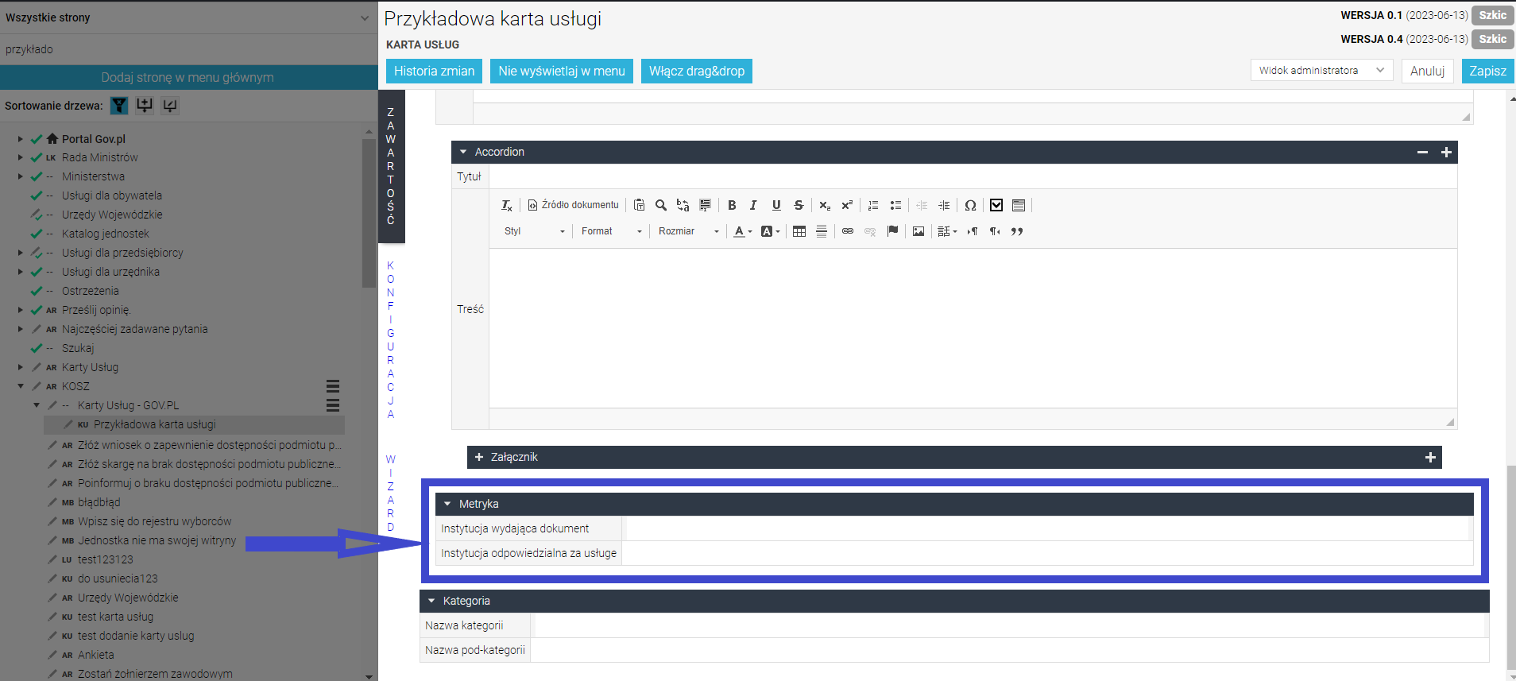Open the background color picker
Screen dimensions: 1516x681
pyautogui.click(x=770, y=231)
